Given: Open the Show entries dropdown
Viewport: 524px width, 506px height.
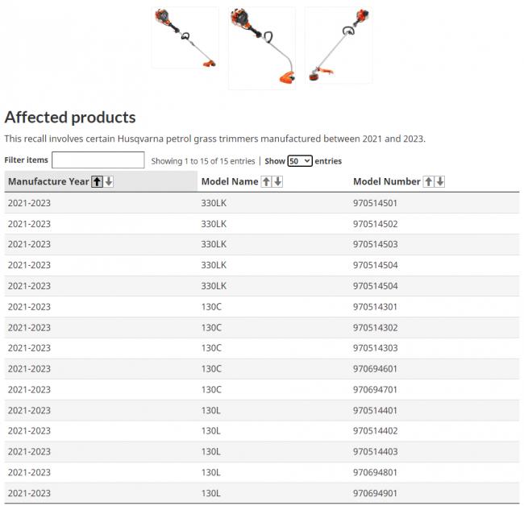Looking at the screenshot, I should coord(300,161).
